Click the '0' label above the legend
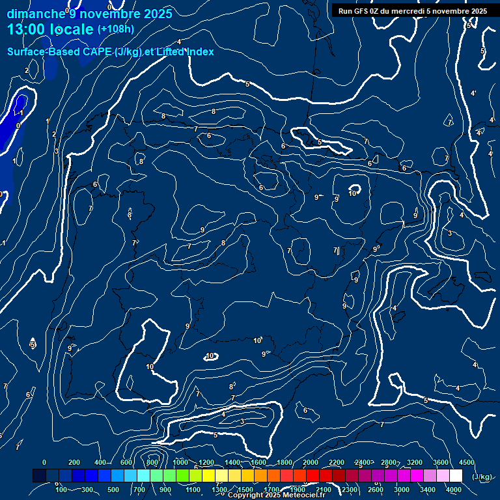Viewport: 500px width, 500px height. pyautogui.click(x=44, y=462)
